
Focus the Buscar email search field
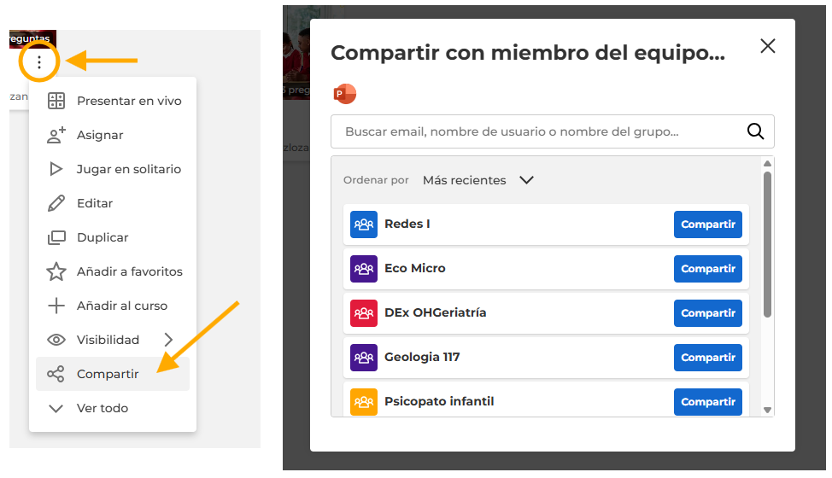(x=538, y=132)
